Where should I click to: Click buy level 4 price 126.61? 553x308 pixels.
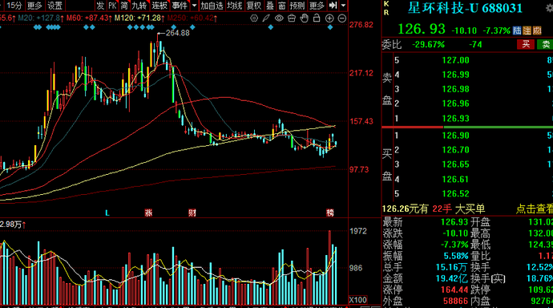point(456,179)
